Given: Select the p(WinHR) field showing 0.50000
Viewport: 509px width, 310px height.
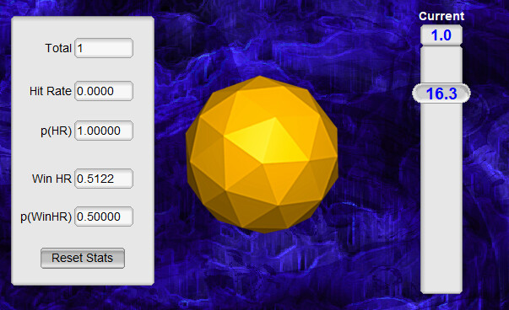Looking at the screenshot, I should tap(104, 216).
